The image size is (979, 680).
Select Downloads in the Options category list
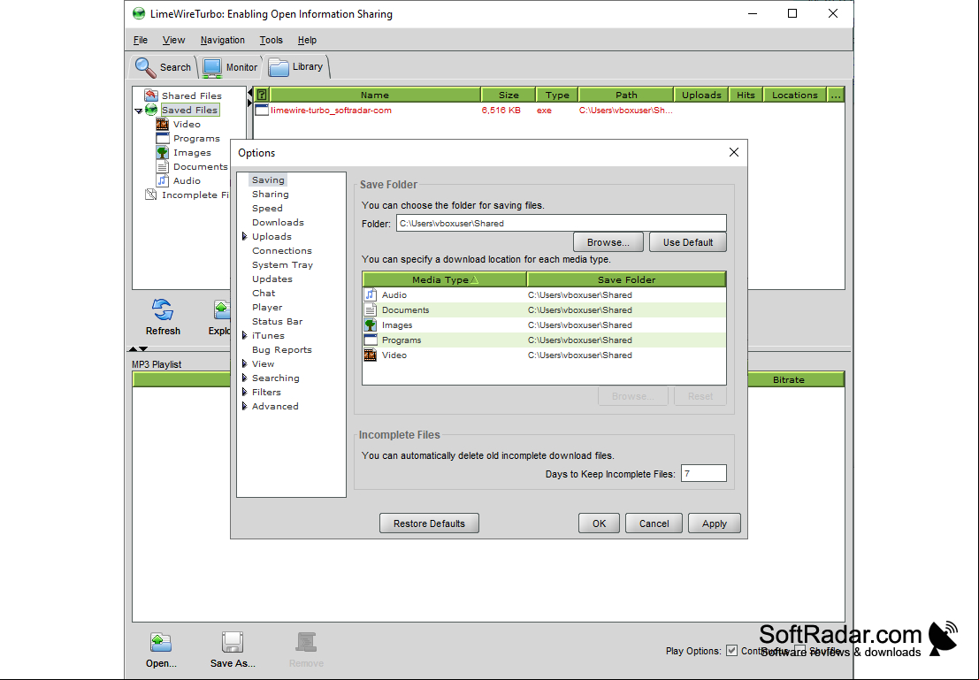[278, 222]
